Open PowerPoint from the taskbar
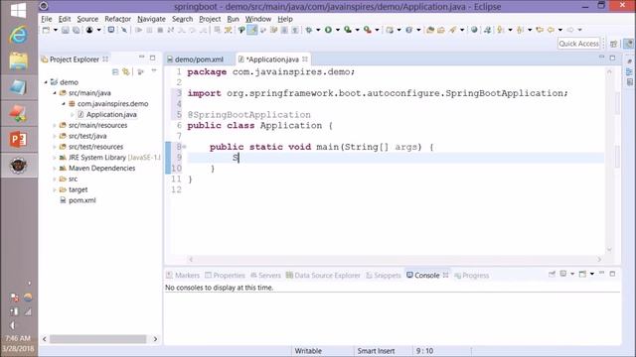Screen dimensions: 636x357 (x=18, y=140)
